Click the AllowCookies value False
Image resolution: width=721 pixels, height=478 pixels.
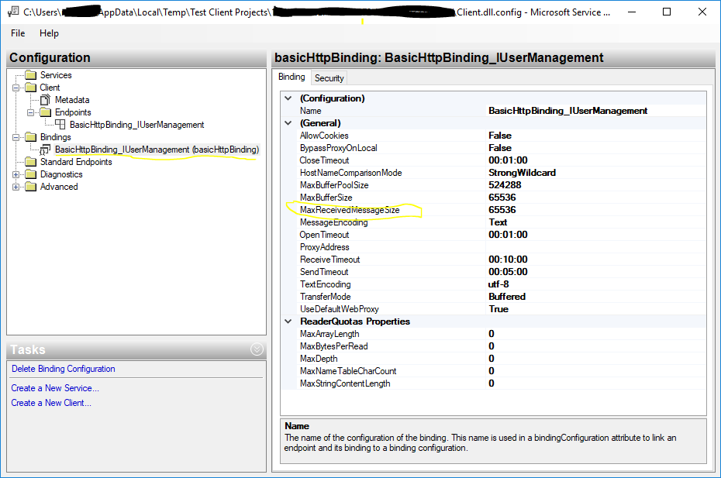pos(596,136)
